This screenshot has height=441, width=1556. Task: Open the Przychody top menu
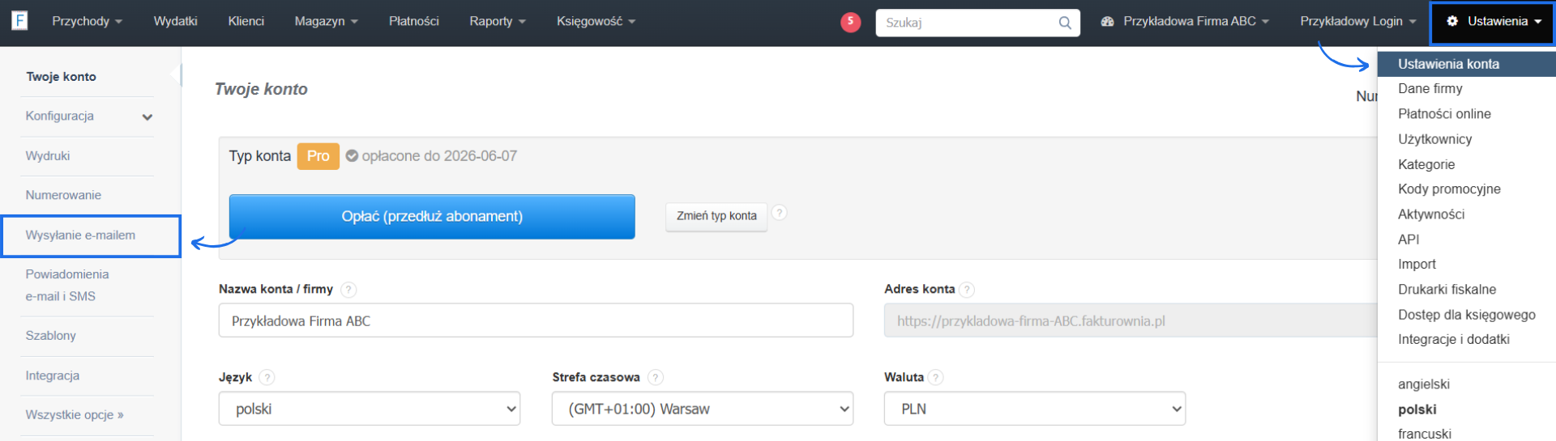point(87,22)
